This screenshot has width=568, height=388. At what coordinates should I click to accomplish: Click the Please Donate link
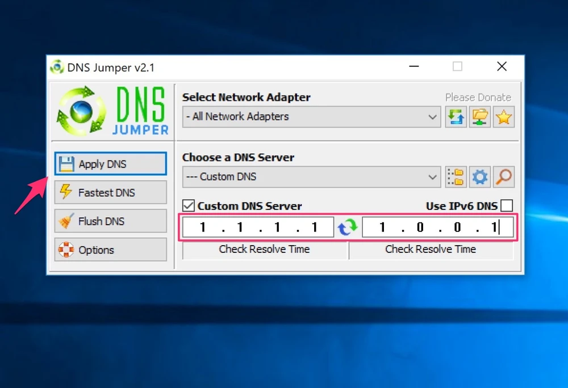[478, 97]
